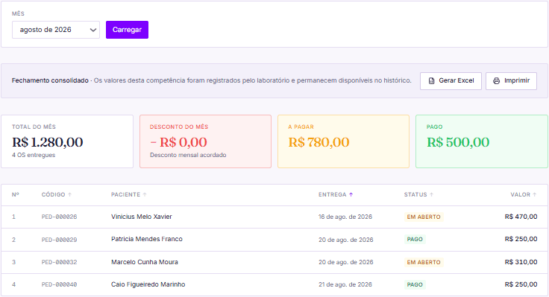Click the sort arrow next to Entrega
Image resolution: width=549 pixels, height=297 pixels.
point(351,194)
